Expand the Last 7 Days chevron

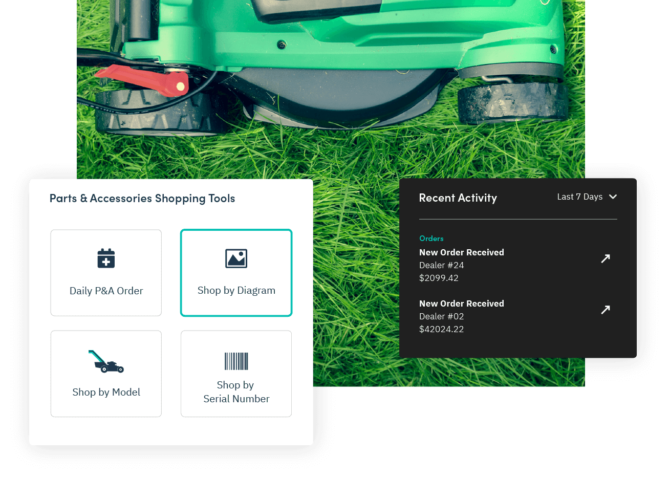coord(613,197)
